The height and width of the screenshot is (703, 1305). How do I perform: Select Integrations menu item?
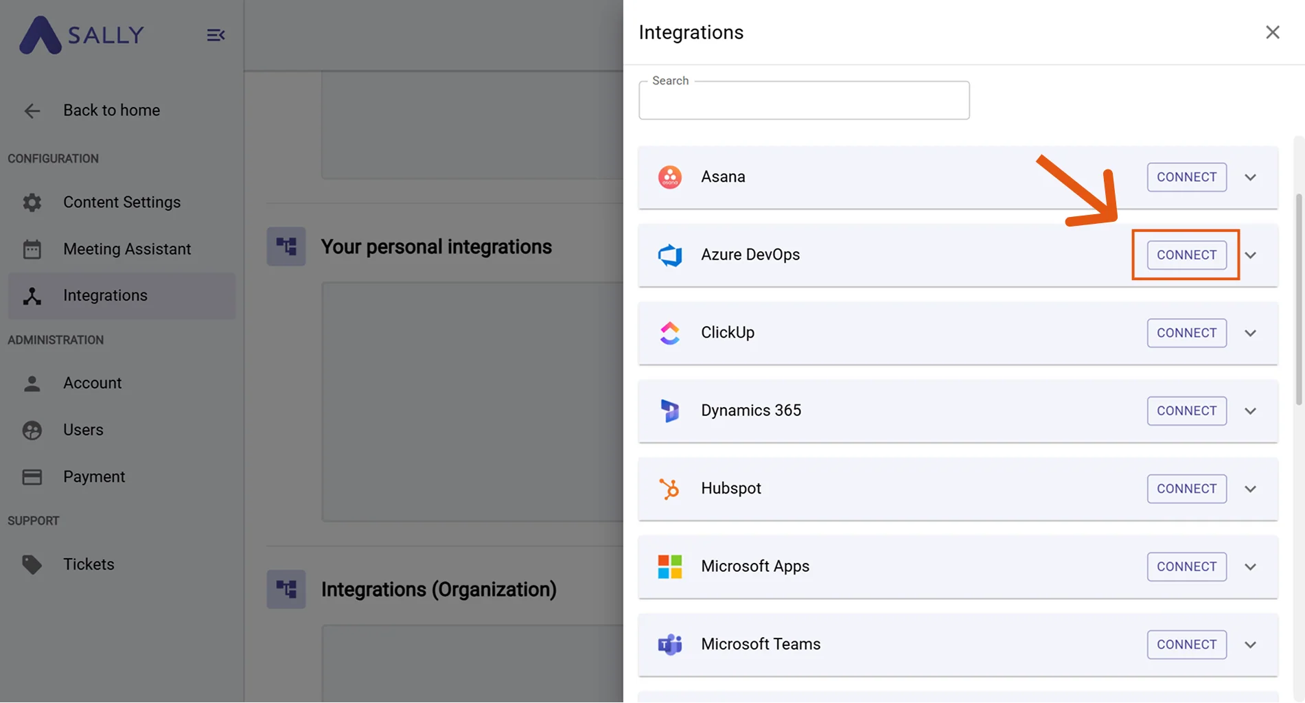(122, 296)
